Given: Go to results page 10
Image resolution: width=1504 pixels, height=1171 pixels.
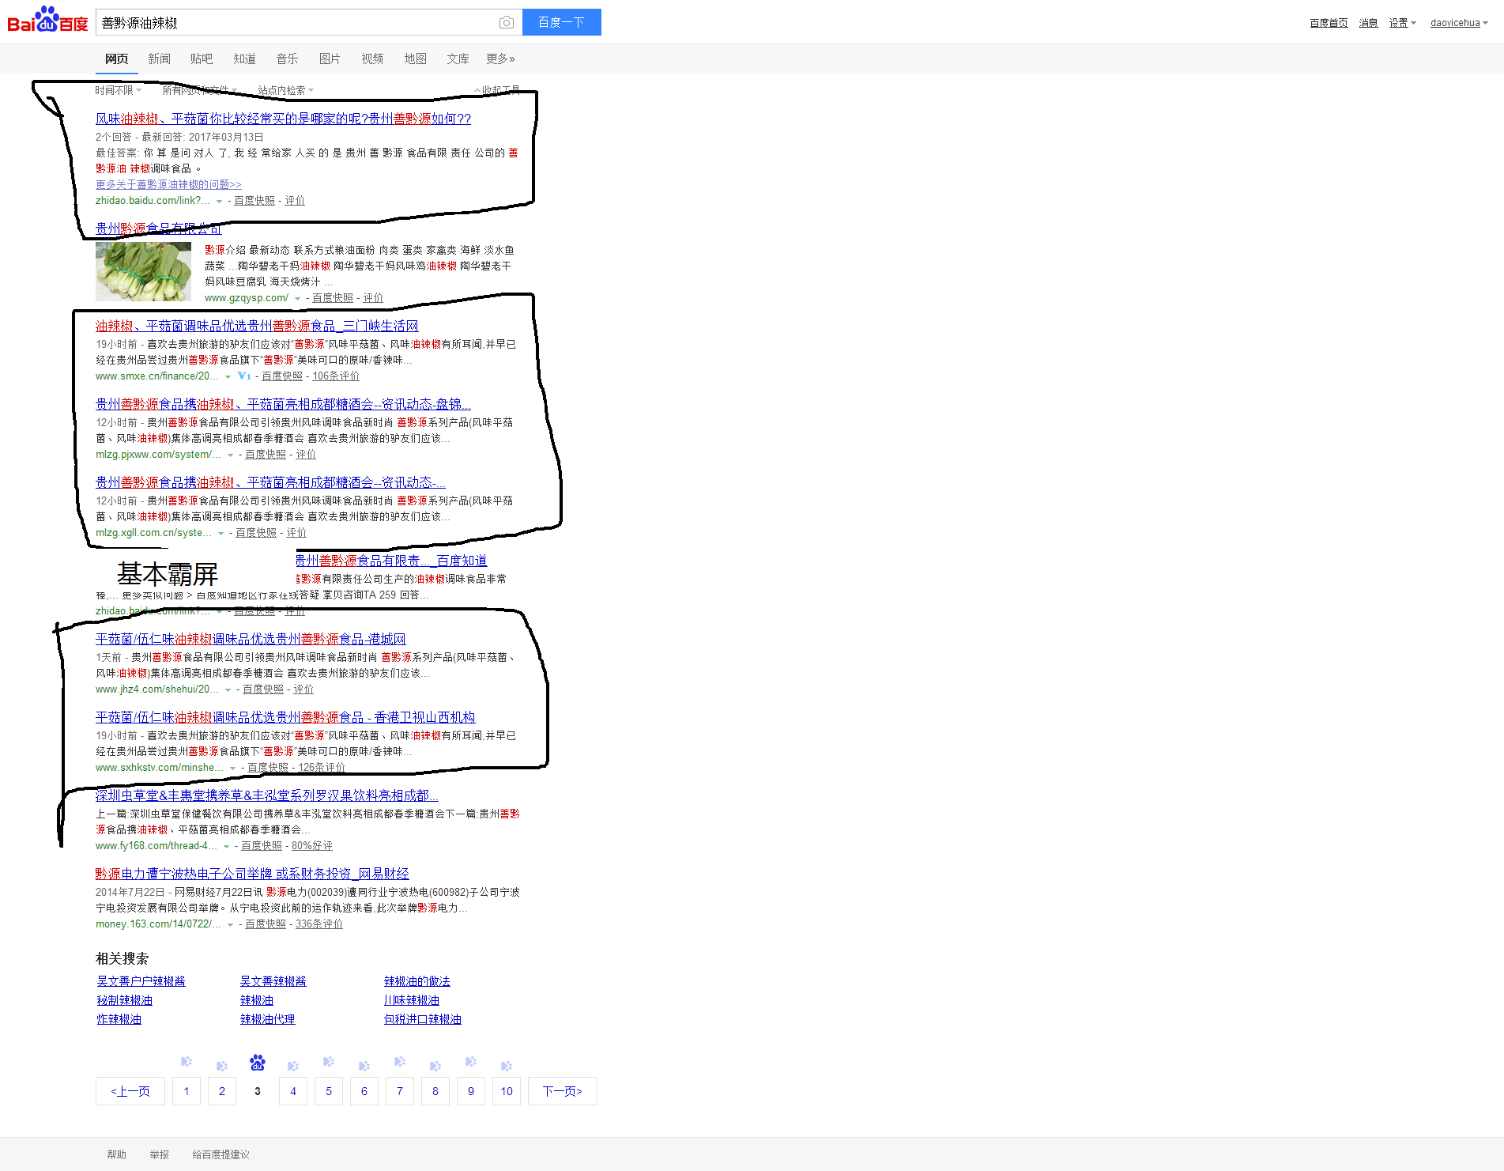Looking at the screenshot, I should tap(507, 1091).
